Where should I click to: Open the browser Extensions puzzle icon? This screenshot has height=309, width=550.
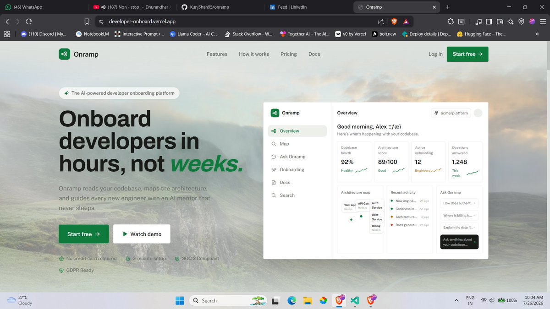tap(451, 22)
